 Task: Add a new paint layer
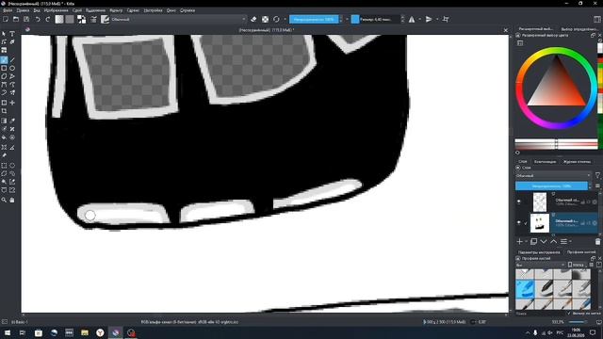[x=519, y=241]
